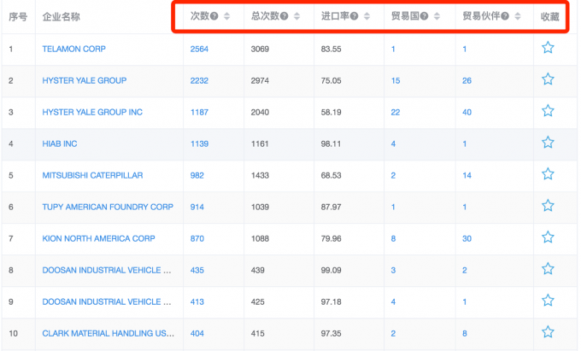
Task: Open CLARK MATERIAL HANDLING company link
Action: 108,333
